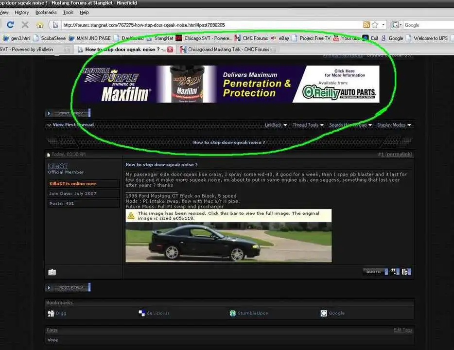Toggle multi-quote icon for this post
454x350 pixels.
click(x=395, y=272)
